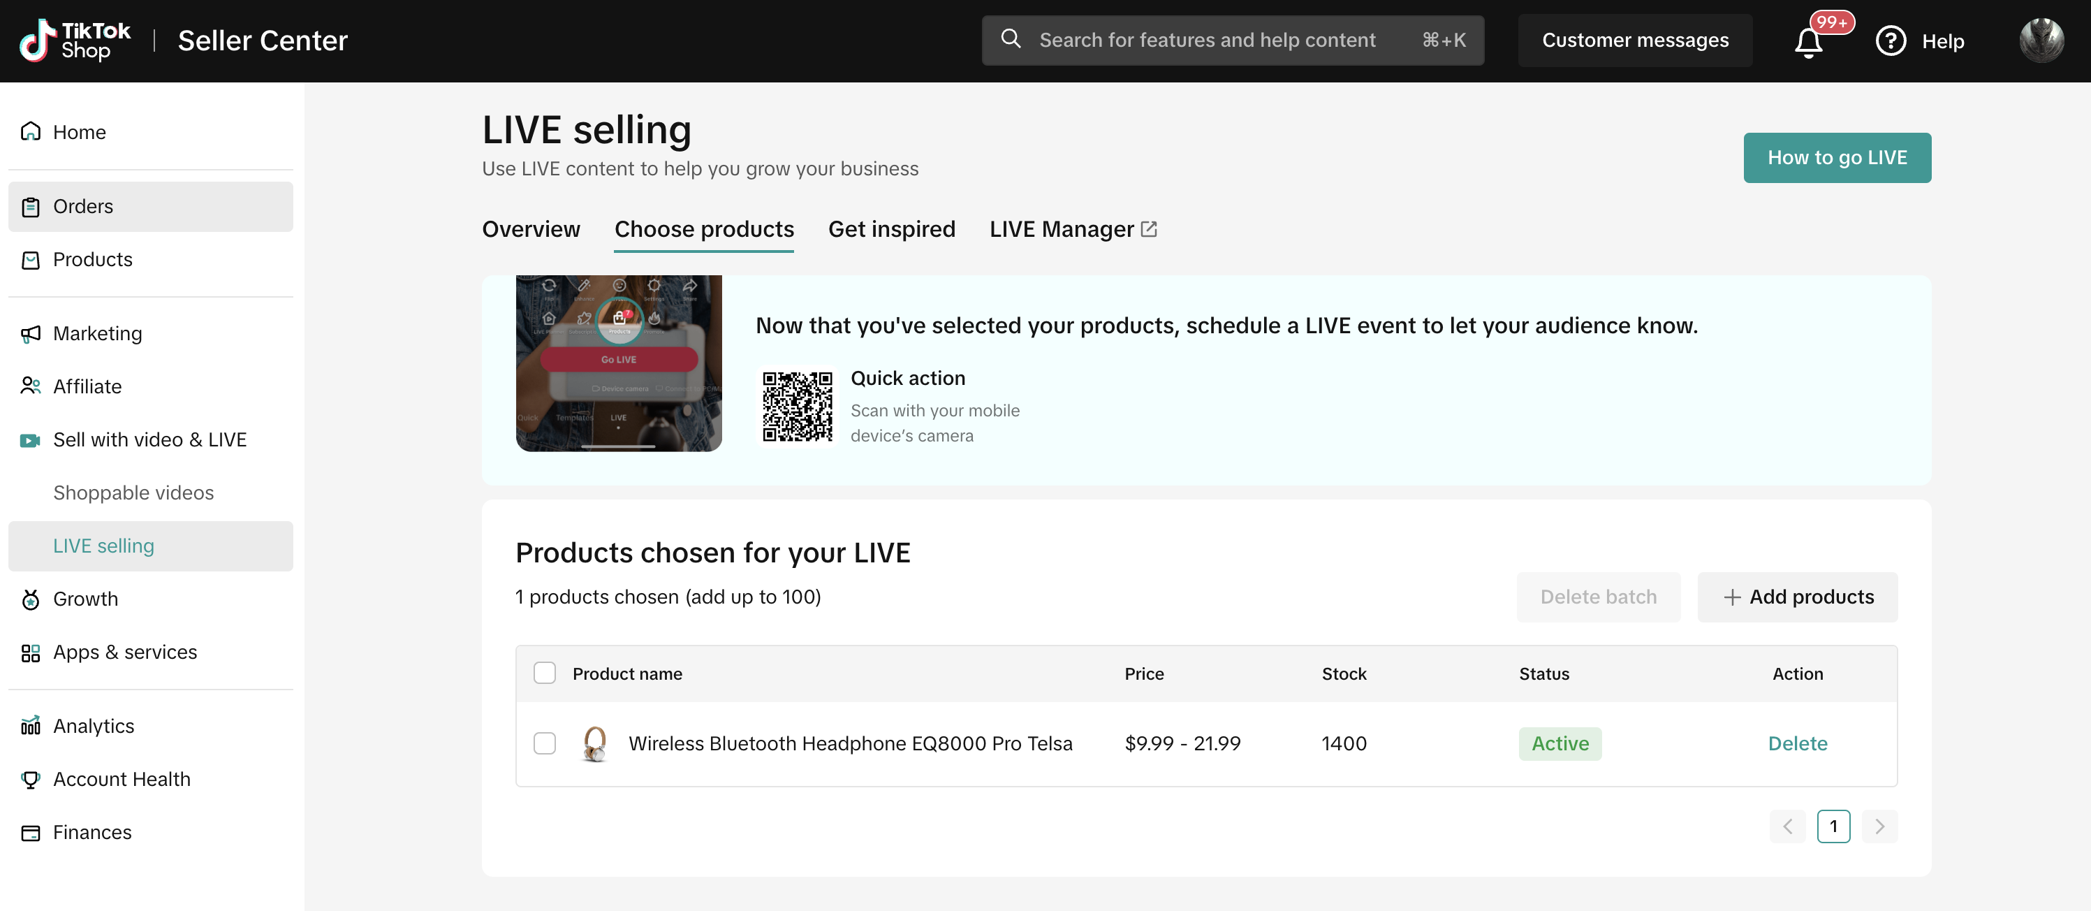Open the Help question mark icon
The width and height of the screenshot is (2091, 911).
pyautogui.click(x=1890, y=41)
